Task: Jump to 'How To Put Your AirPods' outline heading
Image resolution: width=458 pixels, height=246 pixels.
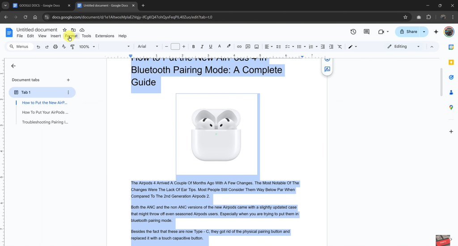Action: (45, 112)
